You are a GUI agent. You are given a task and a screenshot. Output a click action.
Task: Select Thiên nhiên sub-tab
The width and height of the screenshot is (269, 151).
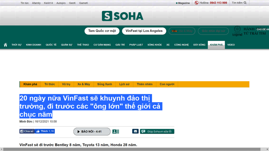pos(144,84)
